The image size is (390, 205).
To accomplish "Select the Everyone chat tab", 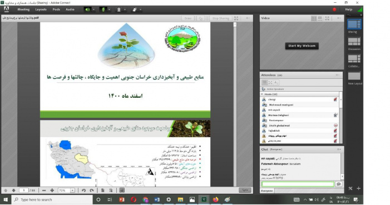I will click(x=267, y=191).
